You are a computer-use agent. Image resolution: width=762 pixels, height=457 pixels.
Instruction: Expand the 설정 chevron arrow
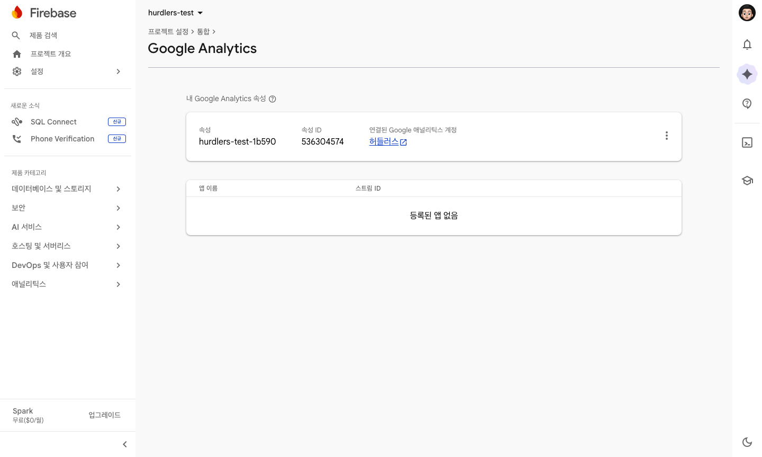point(118,71)
